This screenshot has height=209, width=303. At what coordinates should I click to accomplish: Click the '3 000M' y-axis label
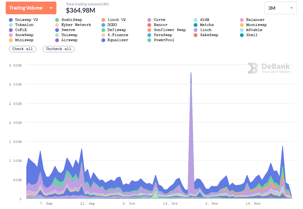16,84
